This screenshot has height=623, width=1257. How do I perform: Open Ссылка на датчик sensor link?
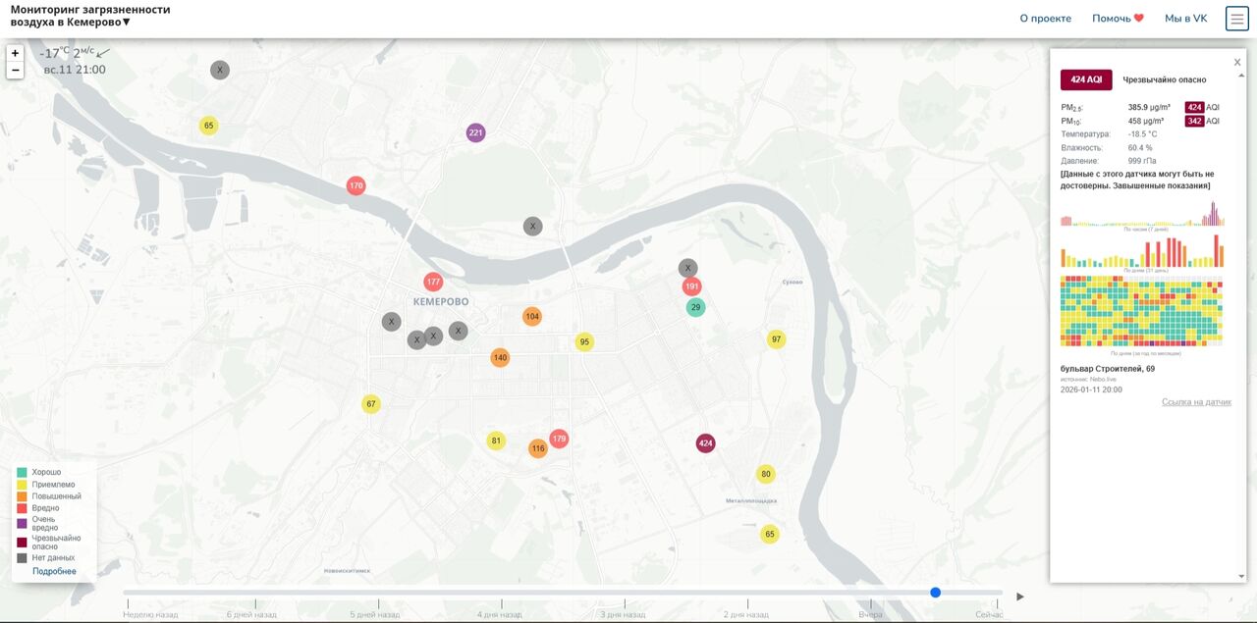1196,402
